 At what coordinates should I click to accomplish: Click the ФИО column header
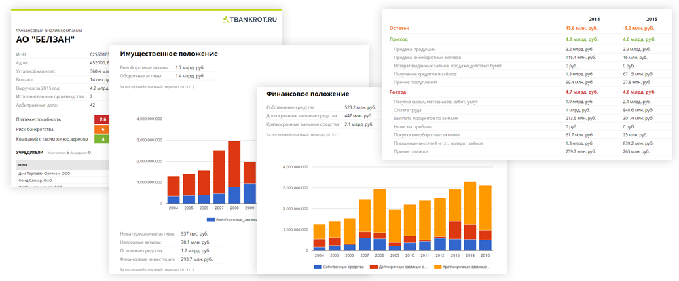pyautogui.click(x=22, y=166)
